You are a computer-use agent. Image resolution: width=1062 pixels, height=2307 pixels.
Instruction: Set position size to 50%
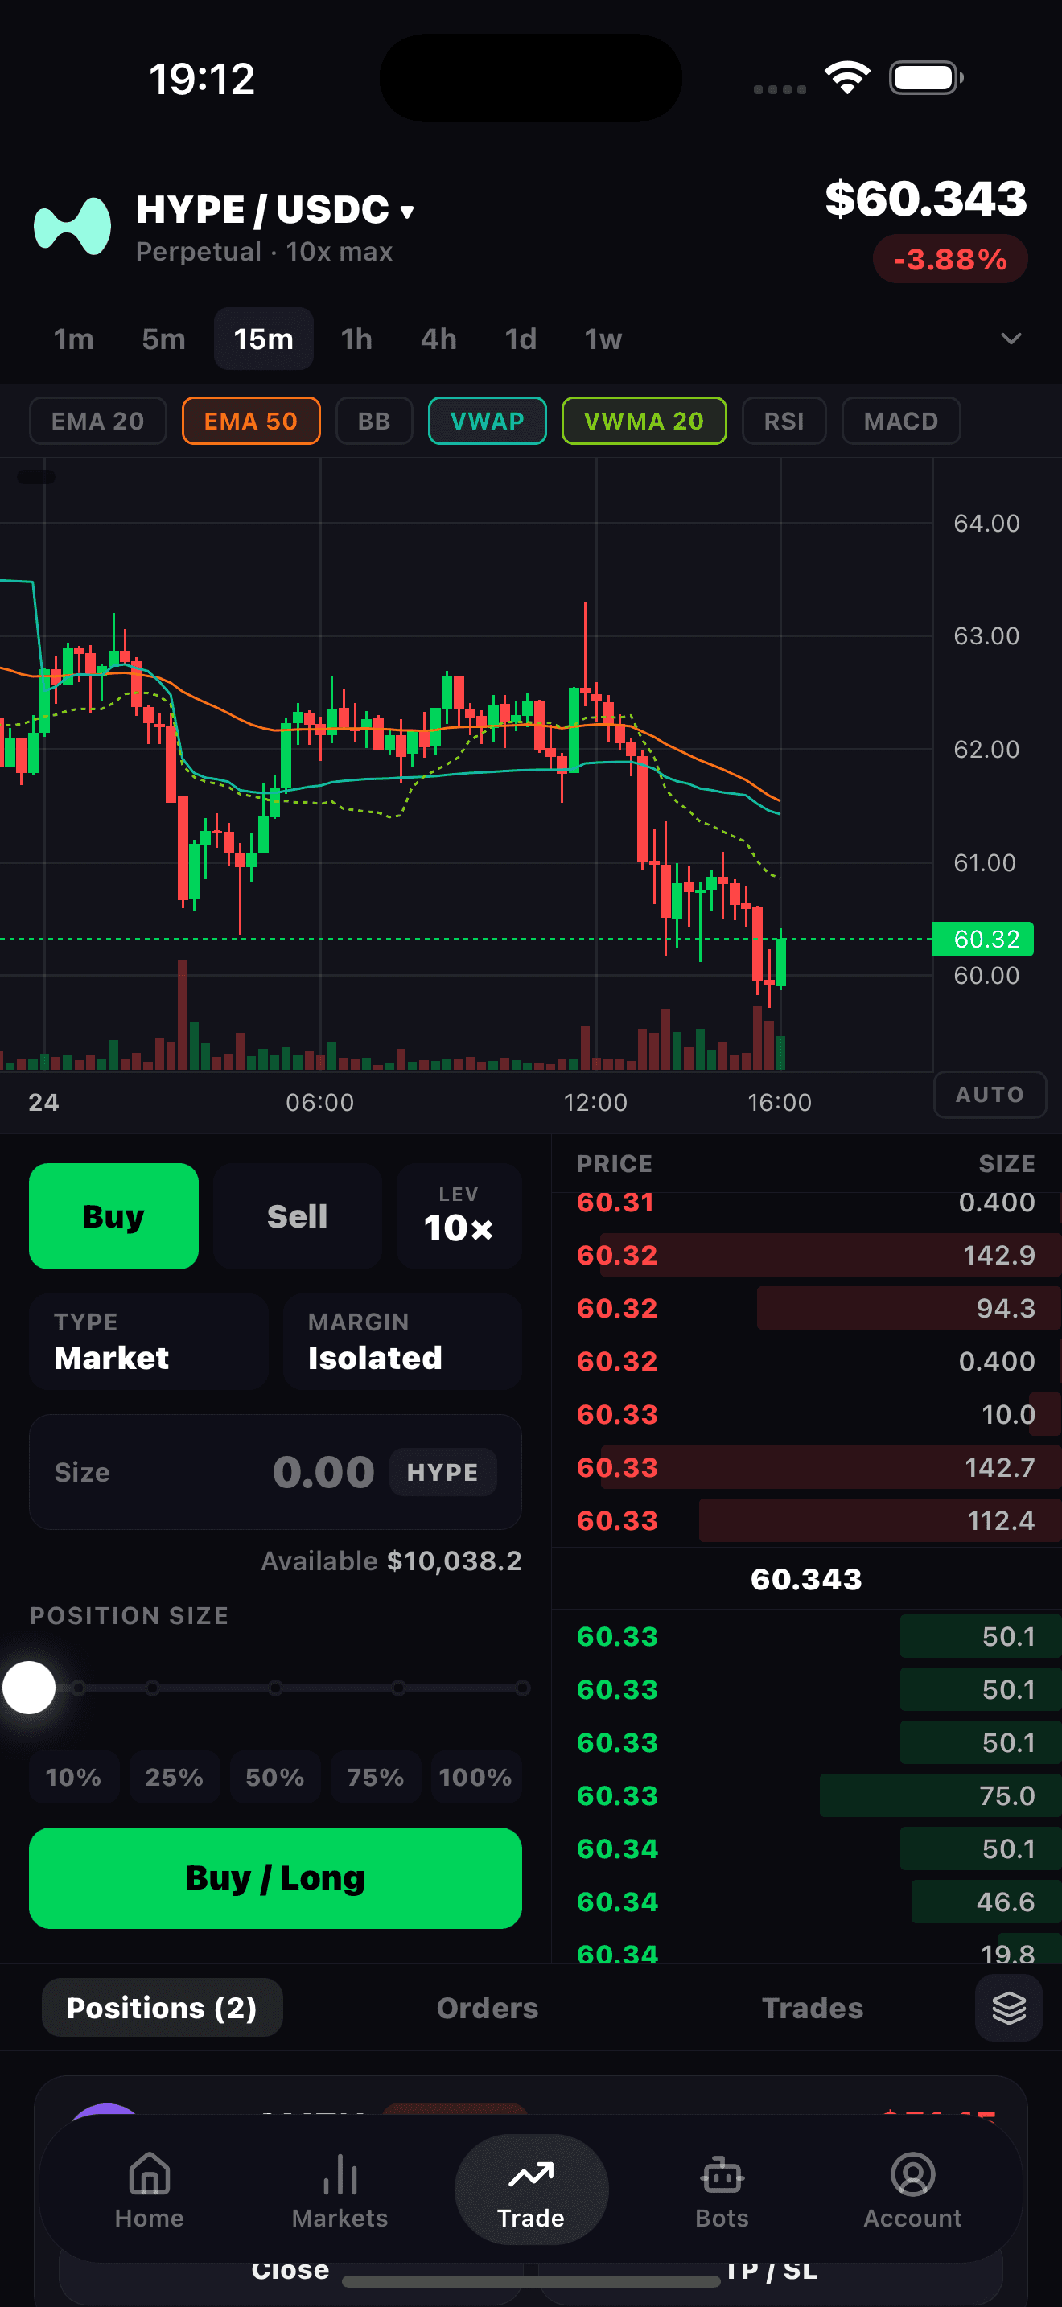(x=275, y=1777)
